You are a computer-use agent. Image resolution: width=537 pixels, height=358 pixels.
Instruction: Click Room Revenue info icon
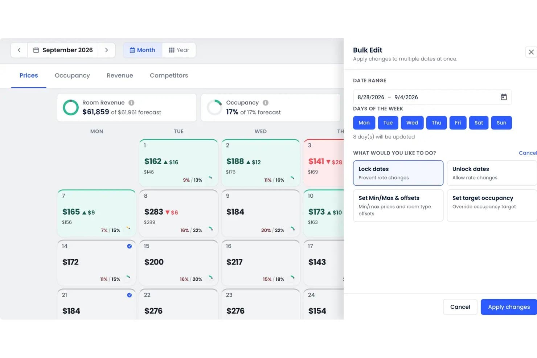coord(131,103)
